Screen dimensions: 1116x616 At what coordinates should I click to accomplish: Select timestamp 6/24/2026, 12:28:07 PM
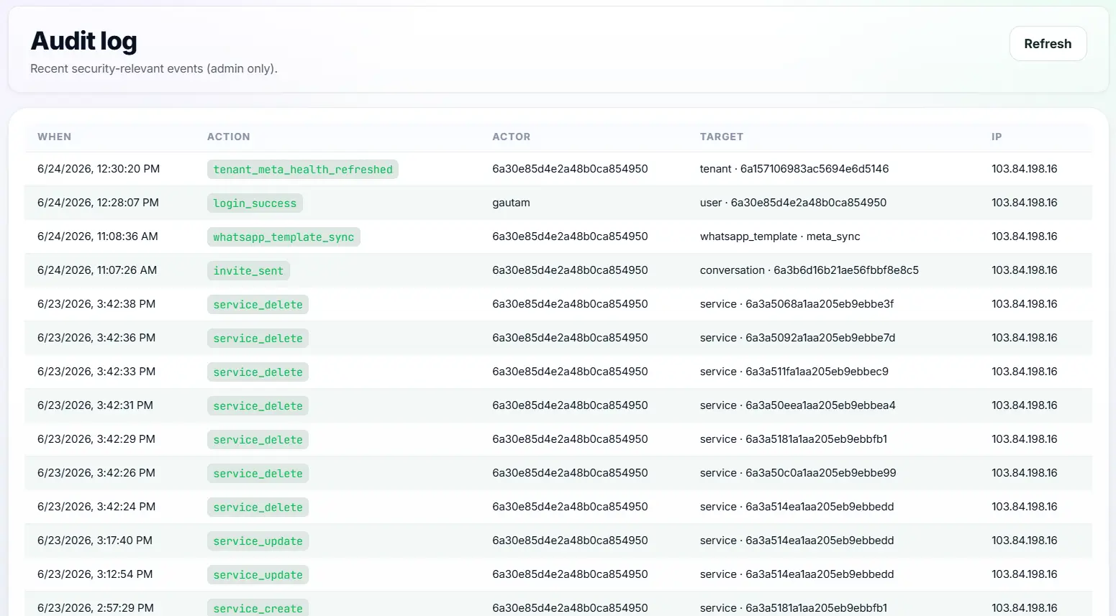click(x=98, y=203)
